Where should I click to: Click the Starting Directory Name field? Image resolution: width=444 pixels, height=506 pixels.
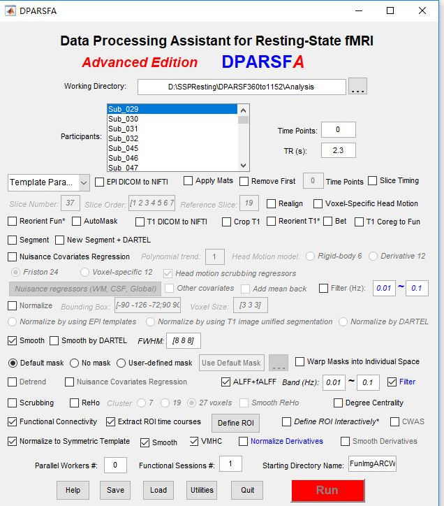coord(372,464)
